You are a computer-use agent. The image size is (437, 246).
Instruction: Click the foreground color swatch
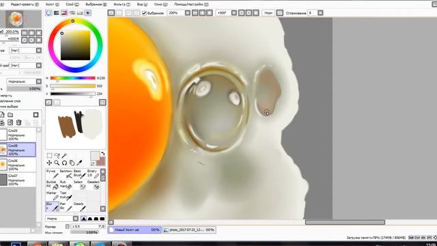(95, 156)
